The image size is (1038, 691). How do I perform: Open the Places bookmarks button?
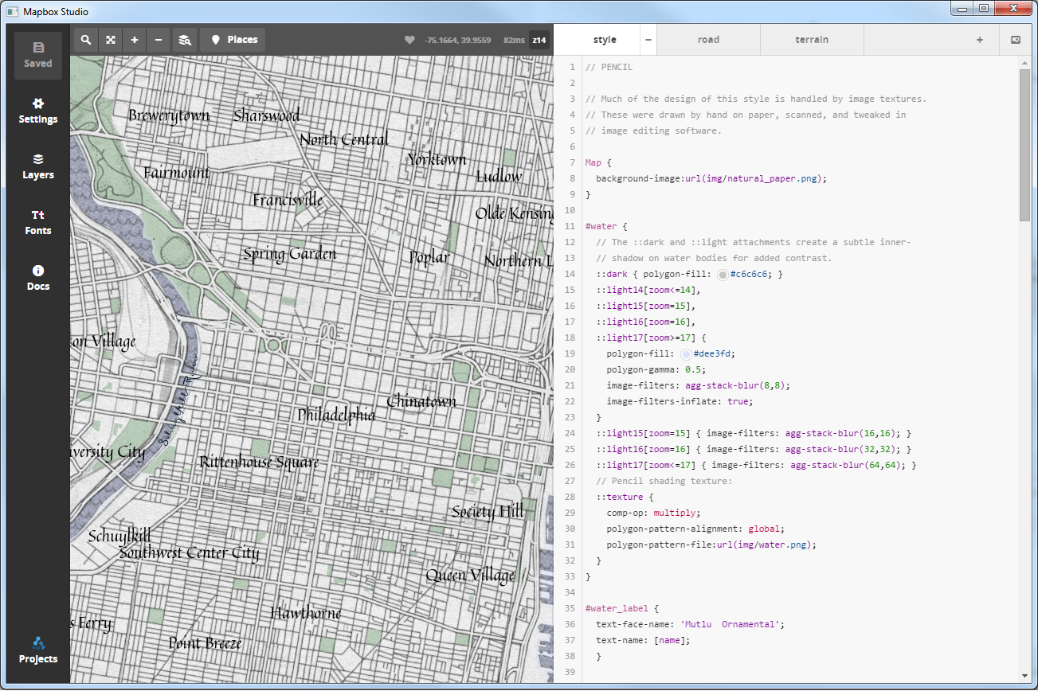coord(233,40)
